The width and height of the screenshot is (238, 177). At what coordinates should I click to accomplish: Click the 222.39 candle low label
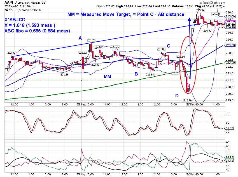95,65
